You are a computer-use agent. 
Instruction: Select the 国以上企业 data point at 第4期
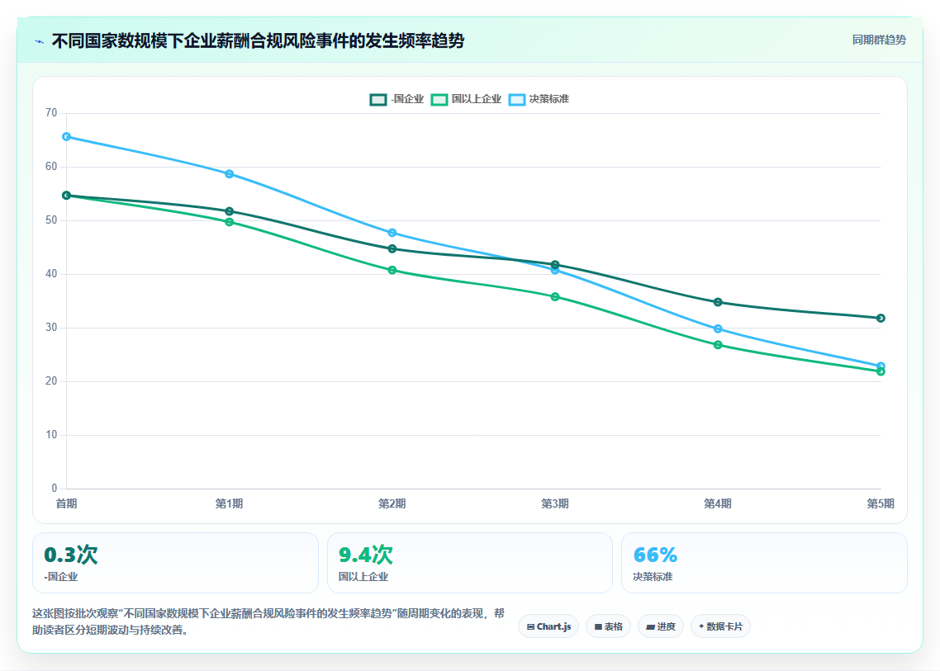(718, 345)
